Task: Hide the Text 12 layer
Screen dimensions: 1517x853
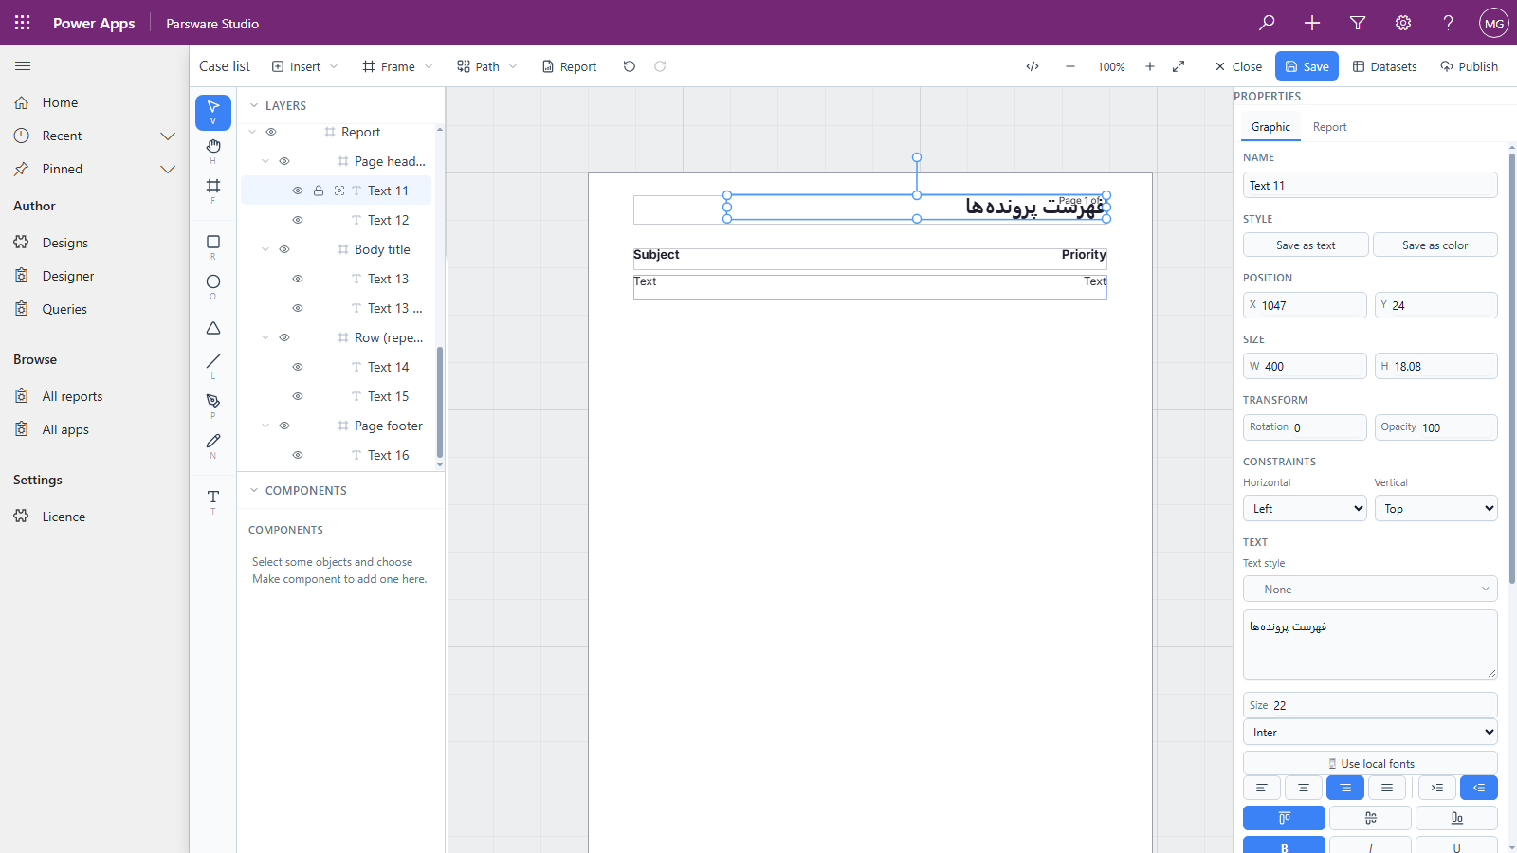Action: point(298,220)
